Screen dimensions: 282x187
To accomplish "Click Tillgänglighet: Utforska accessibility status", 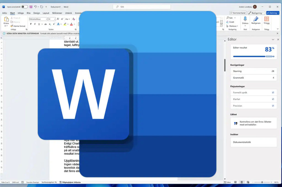I will point(70,182).
